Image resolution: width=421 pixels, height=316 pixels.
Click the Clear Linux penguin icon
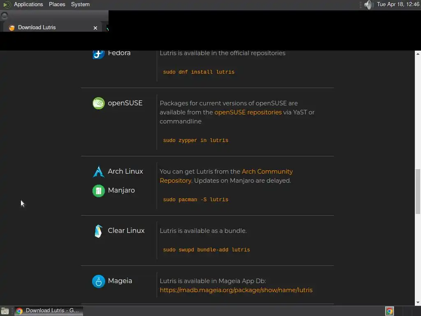click(99, 231)
